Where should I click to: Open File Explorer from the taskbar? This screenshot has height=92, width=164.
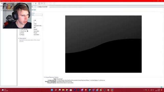(63, 90)
